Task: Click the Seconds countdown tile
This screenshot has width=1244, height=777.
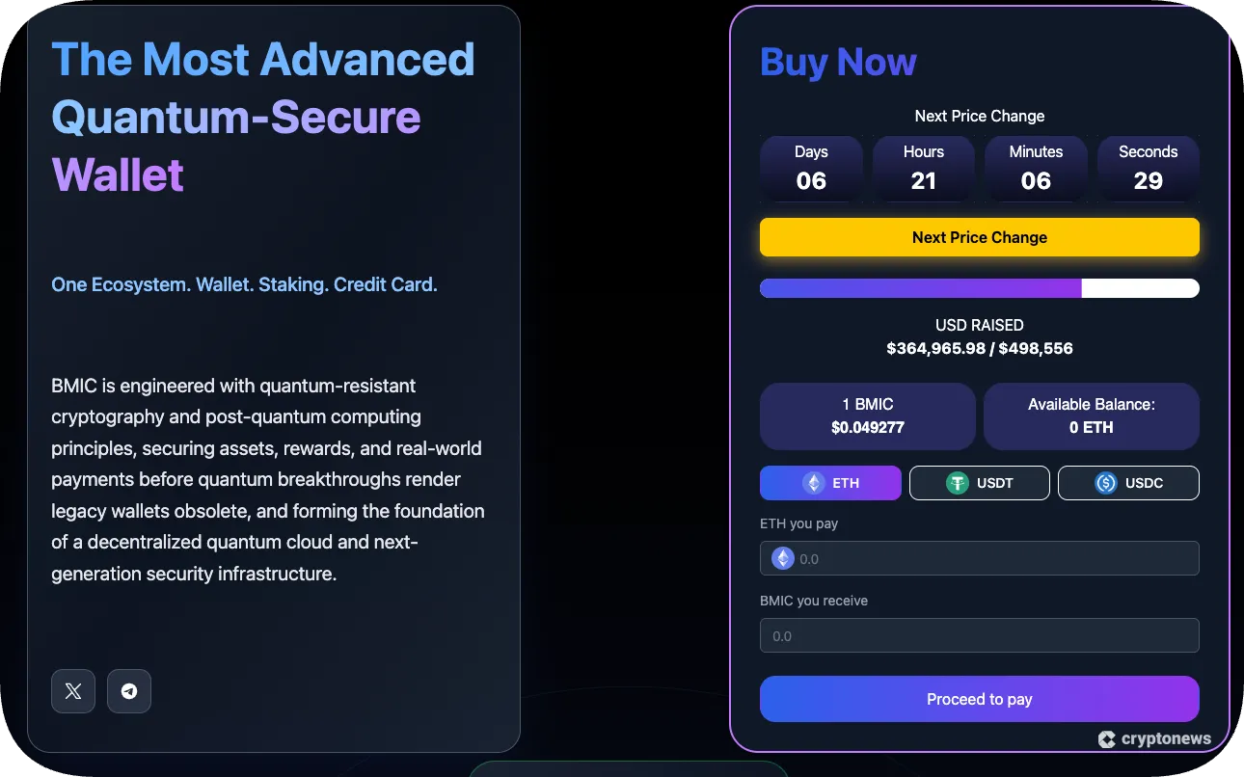Action: [x=1148, y=169]
